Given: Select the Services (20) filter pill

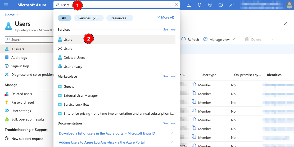Looking at the screenshot, I should [88, 18].
